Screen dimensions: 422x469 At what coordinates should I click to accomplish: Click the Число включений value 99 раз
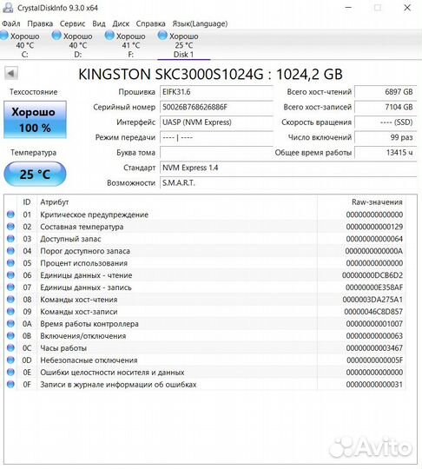click(386, 137)
